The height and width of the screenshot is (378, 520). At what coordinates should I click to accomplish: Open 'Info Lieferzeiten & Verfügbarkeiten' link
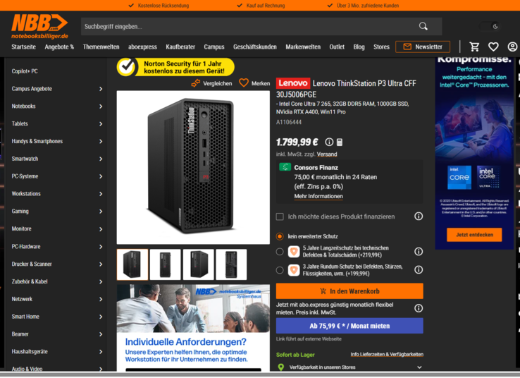(x=387, y=355)
